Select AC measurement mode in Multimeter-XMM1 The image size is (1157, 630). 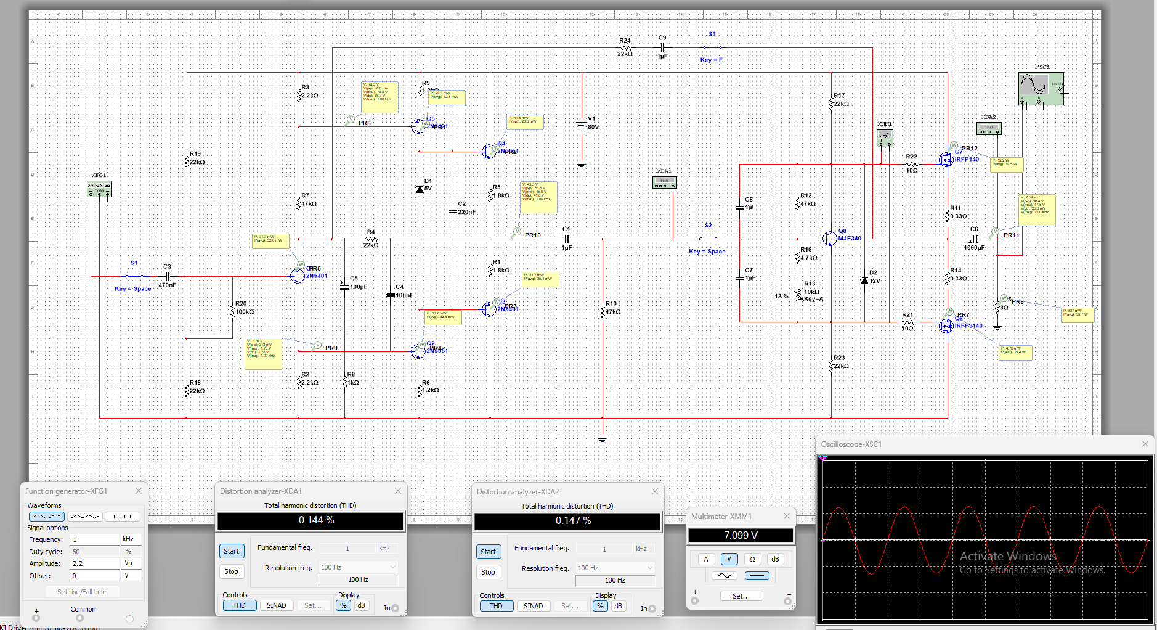pos(725,576)
